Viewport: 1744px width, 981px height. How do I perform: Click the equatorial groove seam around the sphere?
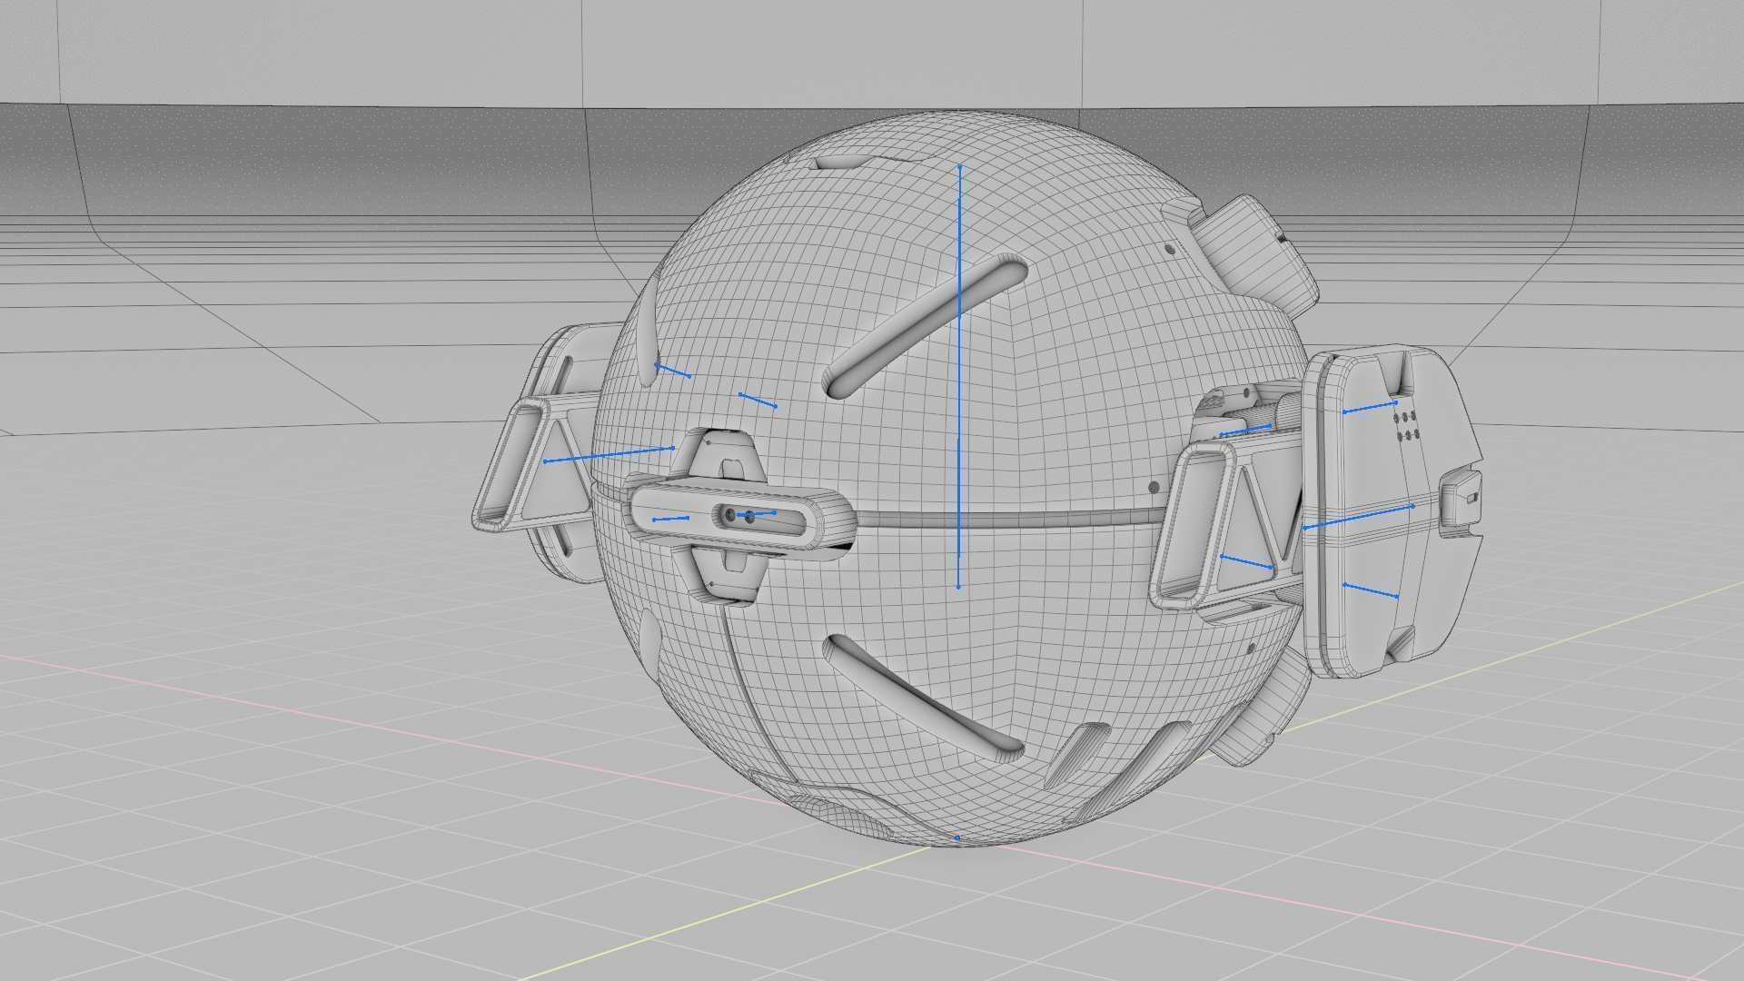[x=1008, y=520]
